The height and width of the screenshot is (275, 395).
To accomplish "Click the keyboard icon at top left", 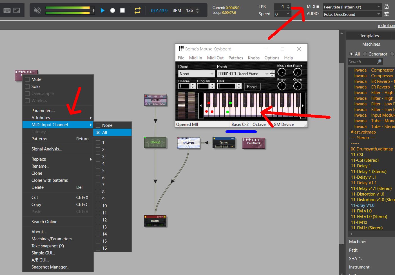I will pos(7,10).
